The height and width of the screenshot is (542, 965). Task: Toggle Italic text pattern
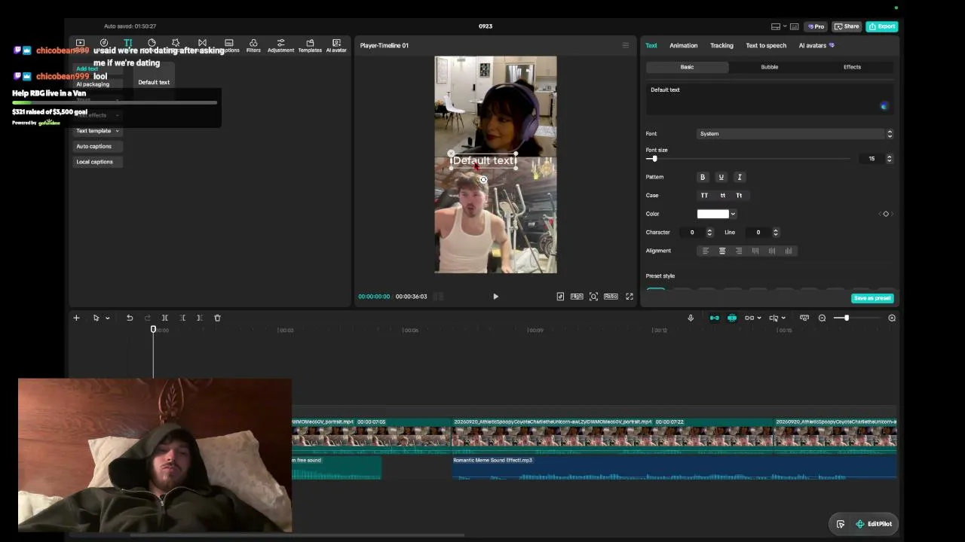click(740, 177)
